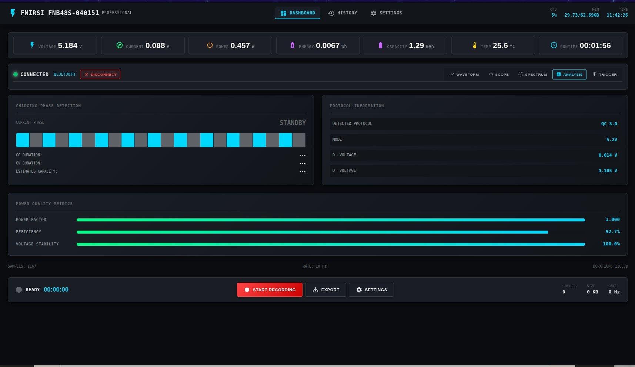Click the Export button
Image resolution: width=635 pixels, height=367 pixels.
(325, 290)
